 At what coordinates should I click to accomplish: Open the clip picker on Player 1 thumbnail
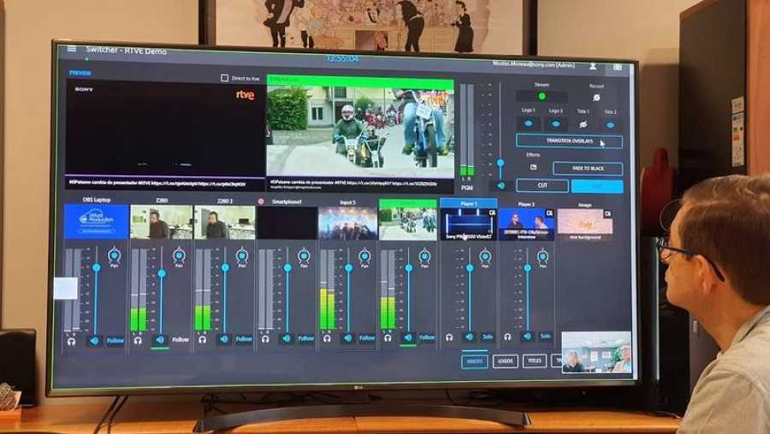point(492,212)
